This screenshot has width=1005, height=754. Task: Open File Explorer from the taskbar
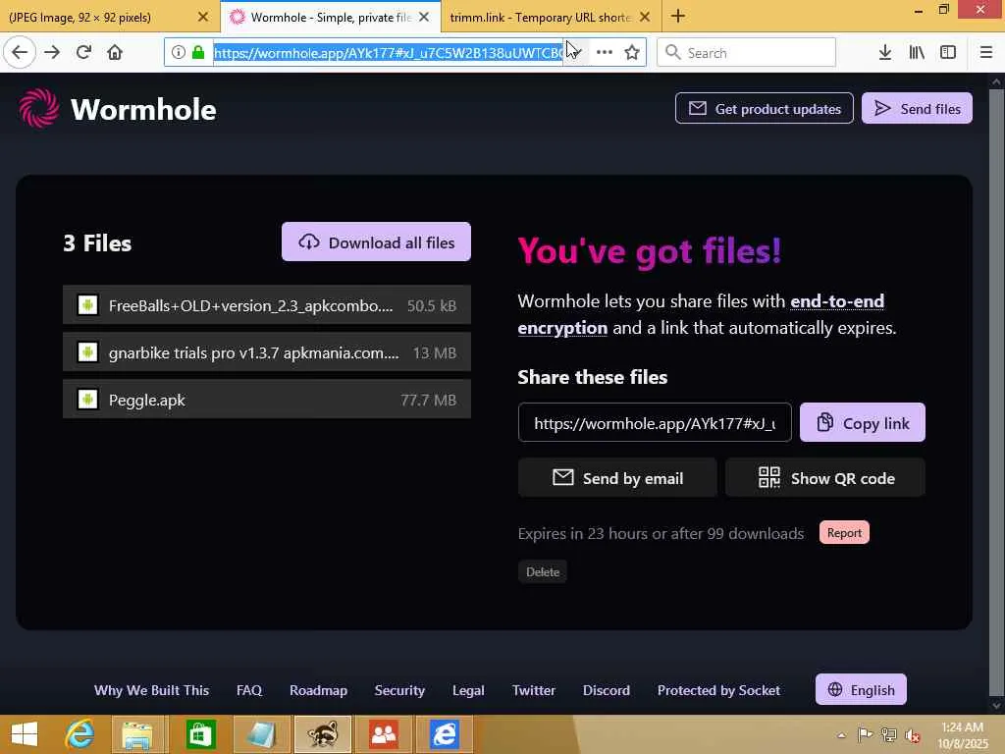137,734
